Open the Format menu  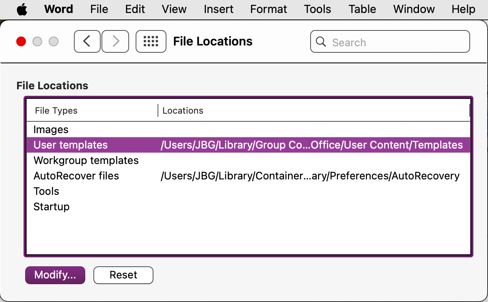(x=268, y=9)
